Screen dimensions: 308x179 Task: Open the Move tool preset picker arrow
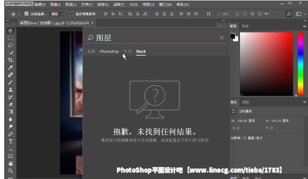coord(19,14)
